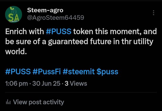Open the three-dot more options menu
The width and height of the screenshot is (162, 111).
pyautogui.click(x=154, y=13)
